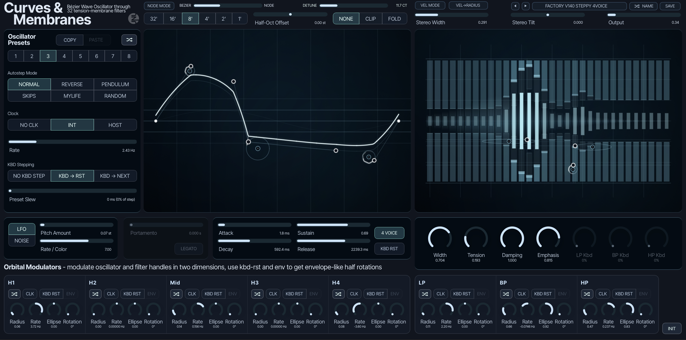
Task: Click the HP modulator shuffle icon
Action: 587,294
